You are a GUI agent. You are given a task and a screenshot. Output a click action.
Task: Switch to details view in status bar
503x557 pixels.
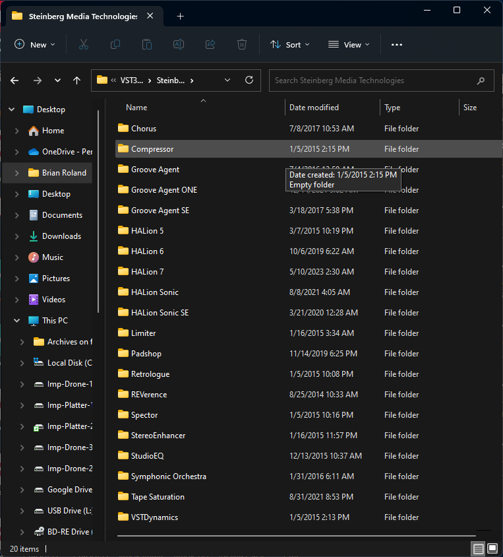[478, 549]
